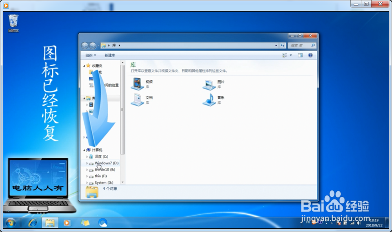The height and width of the screenshot is (232, 392).
Task: Click the Explorer Back navigation button
Action: click(85, 45)
